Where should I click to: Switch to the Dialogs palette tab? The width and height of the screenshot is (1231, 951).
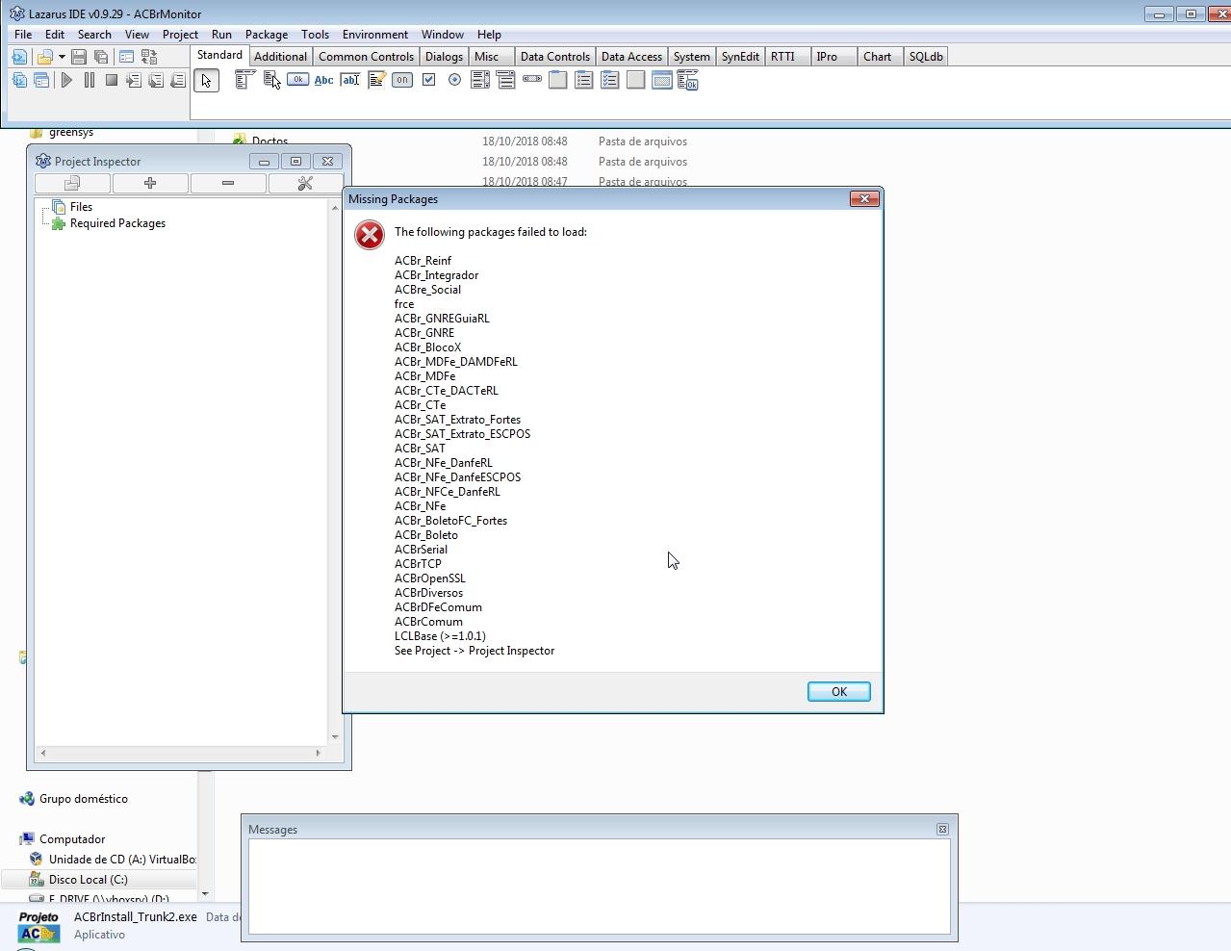coord(444,57)
